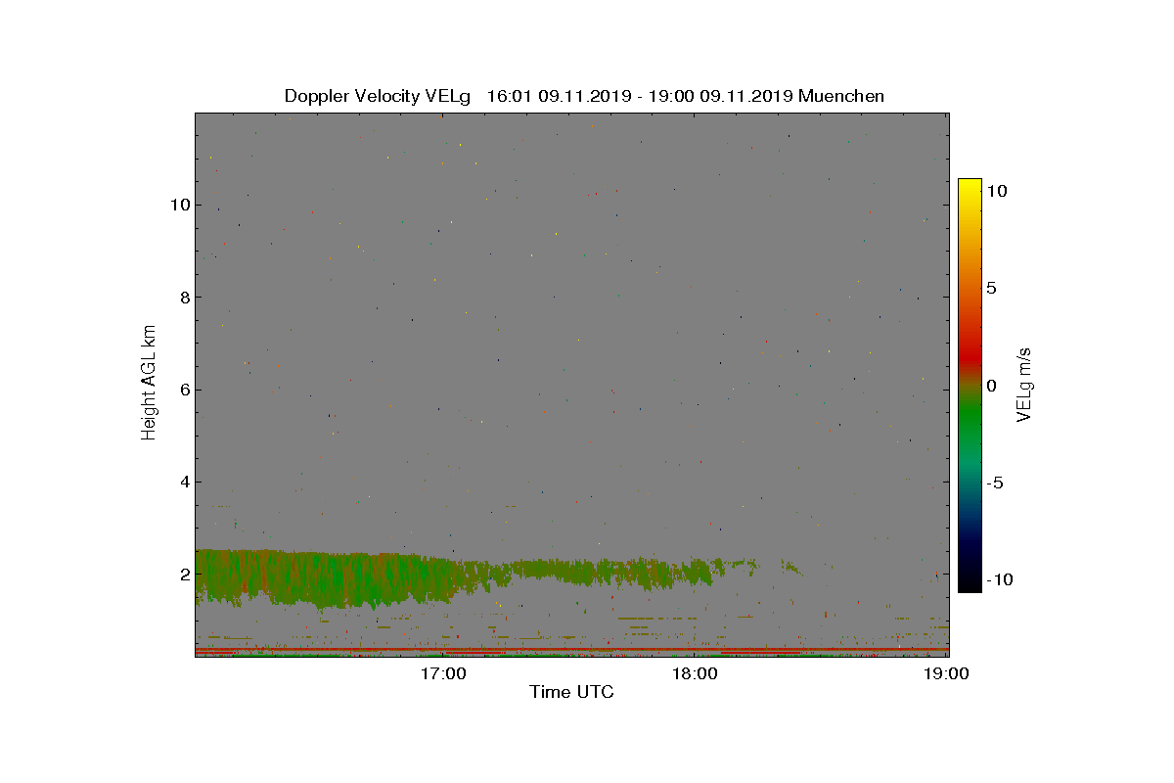Click colorbar tick label '-10'
The width and height of the screenshot is (1174, 783).
coord(999,579)
